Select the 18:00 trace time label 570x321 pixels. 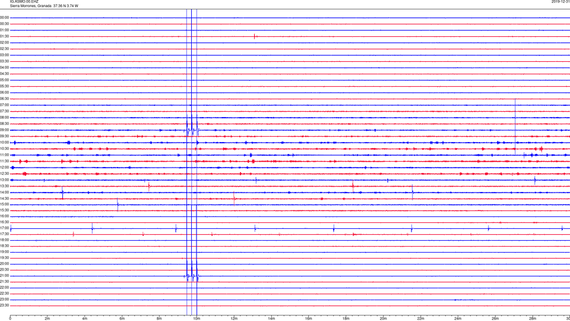pyautogui.click(x=4, y=240)
